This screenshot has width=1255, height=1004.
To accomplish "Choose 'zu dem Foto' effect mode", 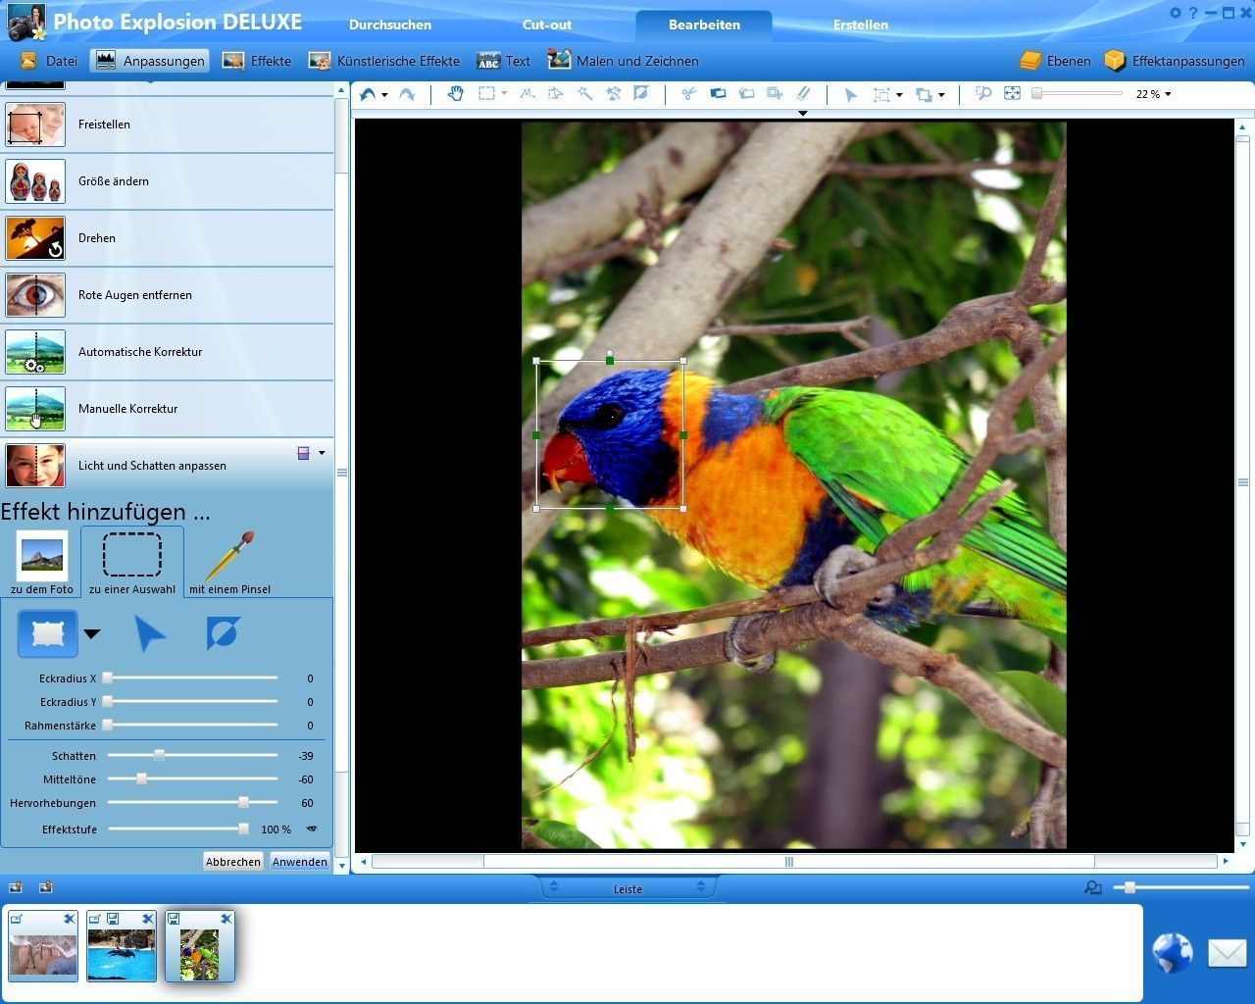I will [x=42, y=562].
